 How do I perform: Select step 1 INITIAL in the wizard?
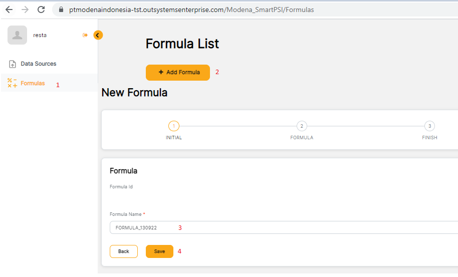[x=173, y=126]
